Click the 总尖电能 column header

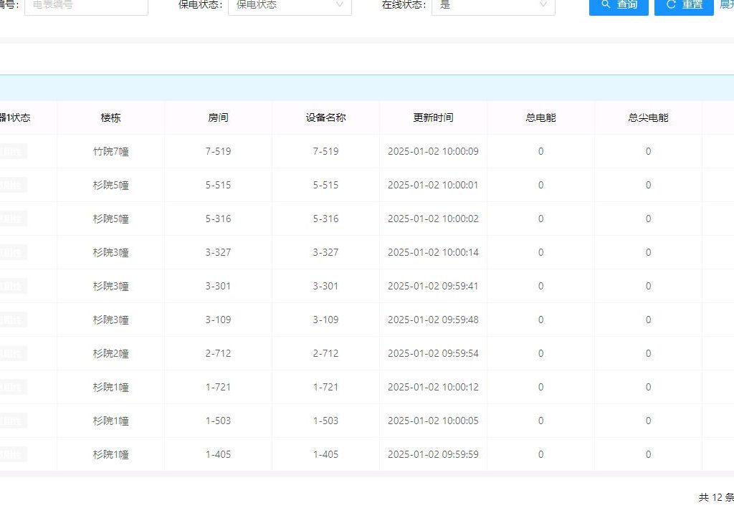[648, 118]
